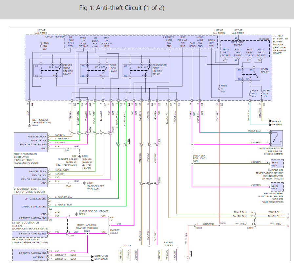Click the G100 ground symbol
This screenshot has height=263, width=294.
tap(29, 126)
